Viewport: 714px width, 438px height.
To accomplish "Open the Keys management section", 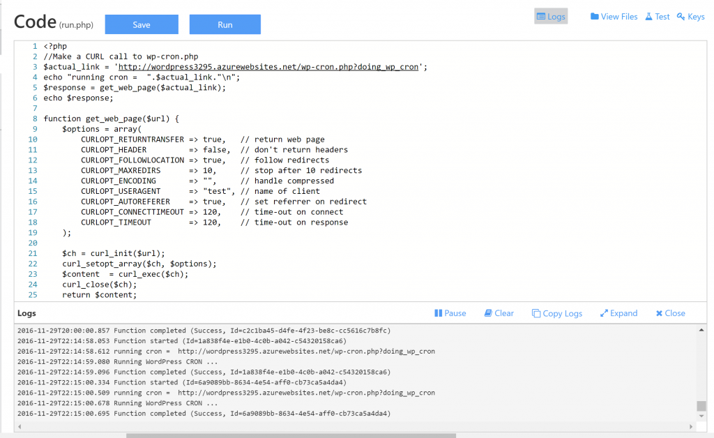I will pos(690,16).
